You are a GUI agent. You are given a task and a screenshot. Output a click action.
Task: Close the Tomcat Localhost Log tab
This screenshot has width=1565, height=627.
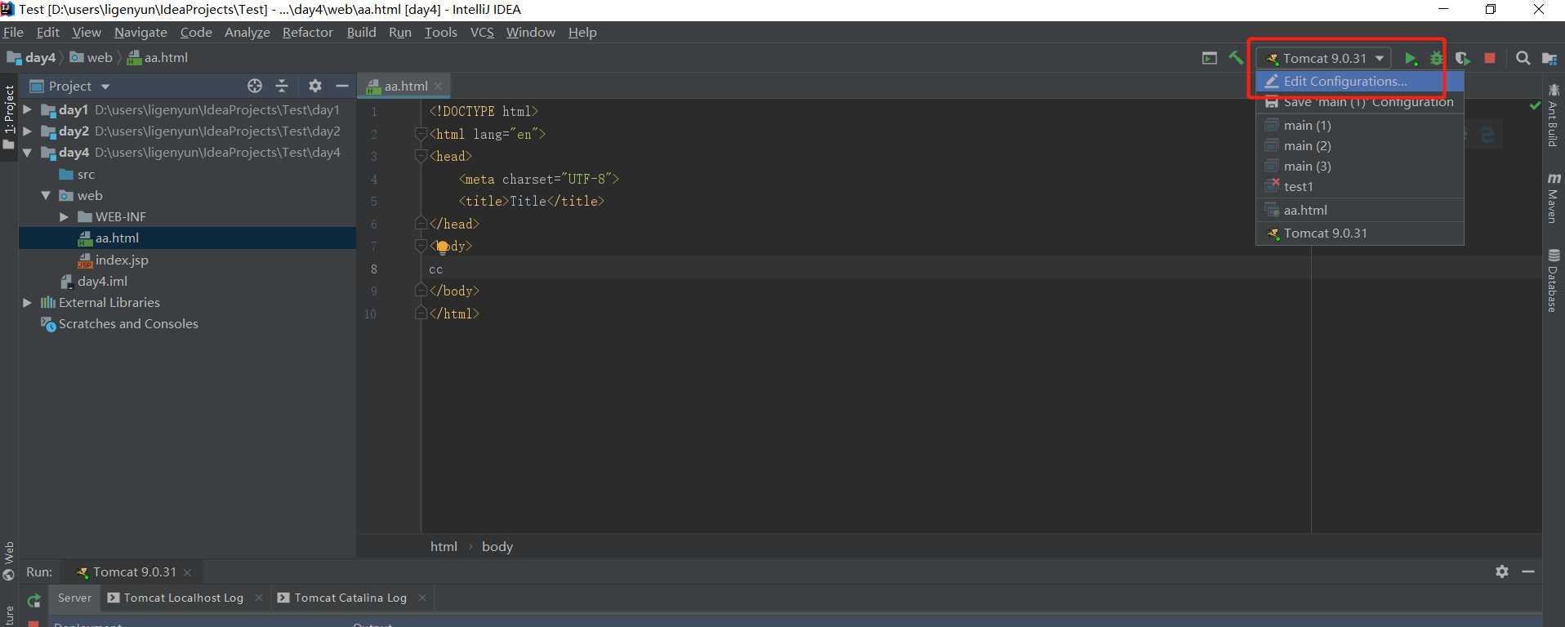259,598
